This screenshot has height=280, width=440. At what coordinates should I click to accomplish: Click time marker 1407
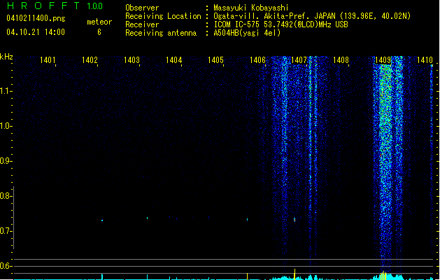pos(299,60)
